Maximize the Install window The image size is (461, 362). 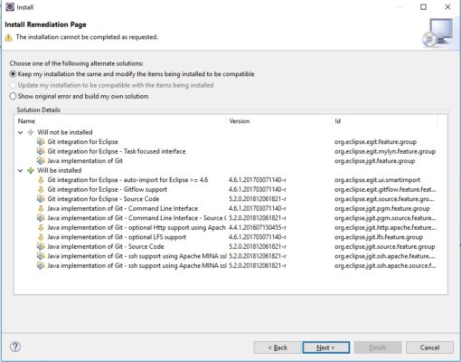pos(423,7)
